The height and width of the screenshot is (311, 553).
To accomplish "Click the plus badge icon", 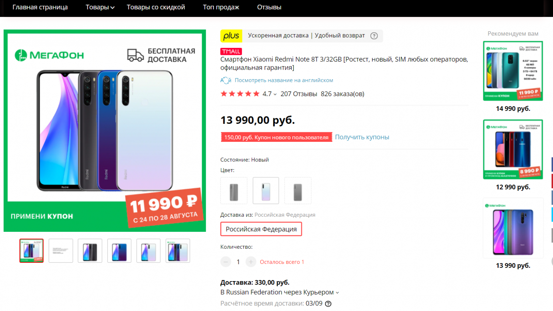I will 231,36.
